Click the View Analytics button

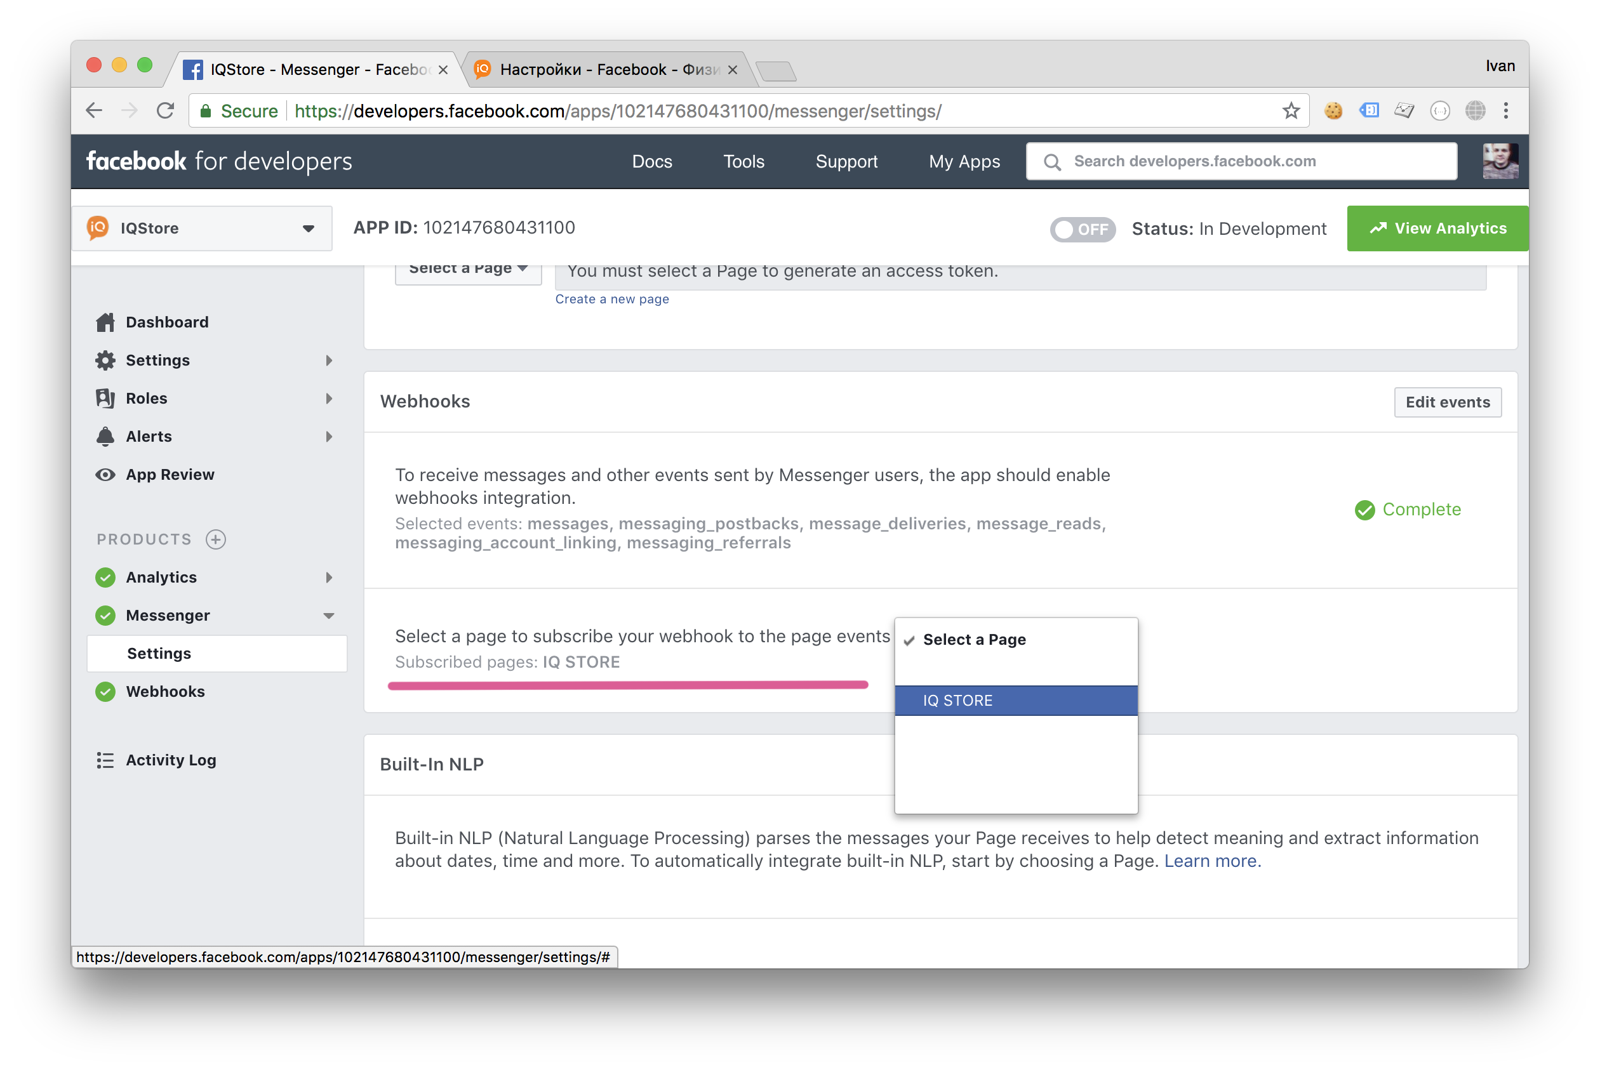click(x=1437, y=228)
